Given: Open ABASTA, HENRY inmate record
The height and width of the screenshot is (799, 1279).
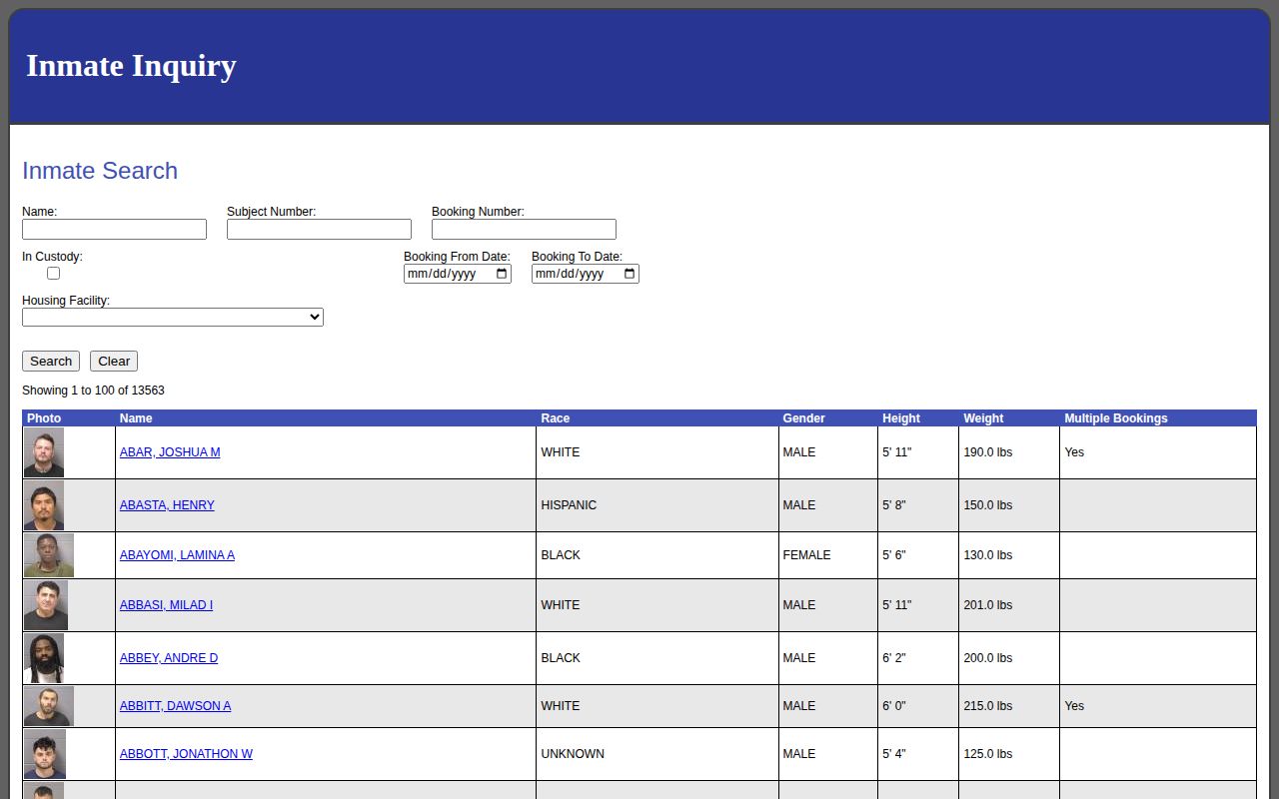Looking at the screenshot, I should point(167,505).
